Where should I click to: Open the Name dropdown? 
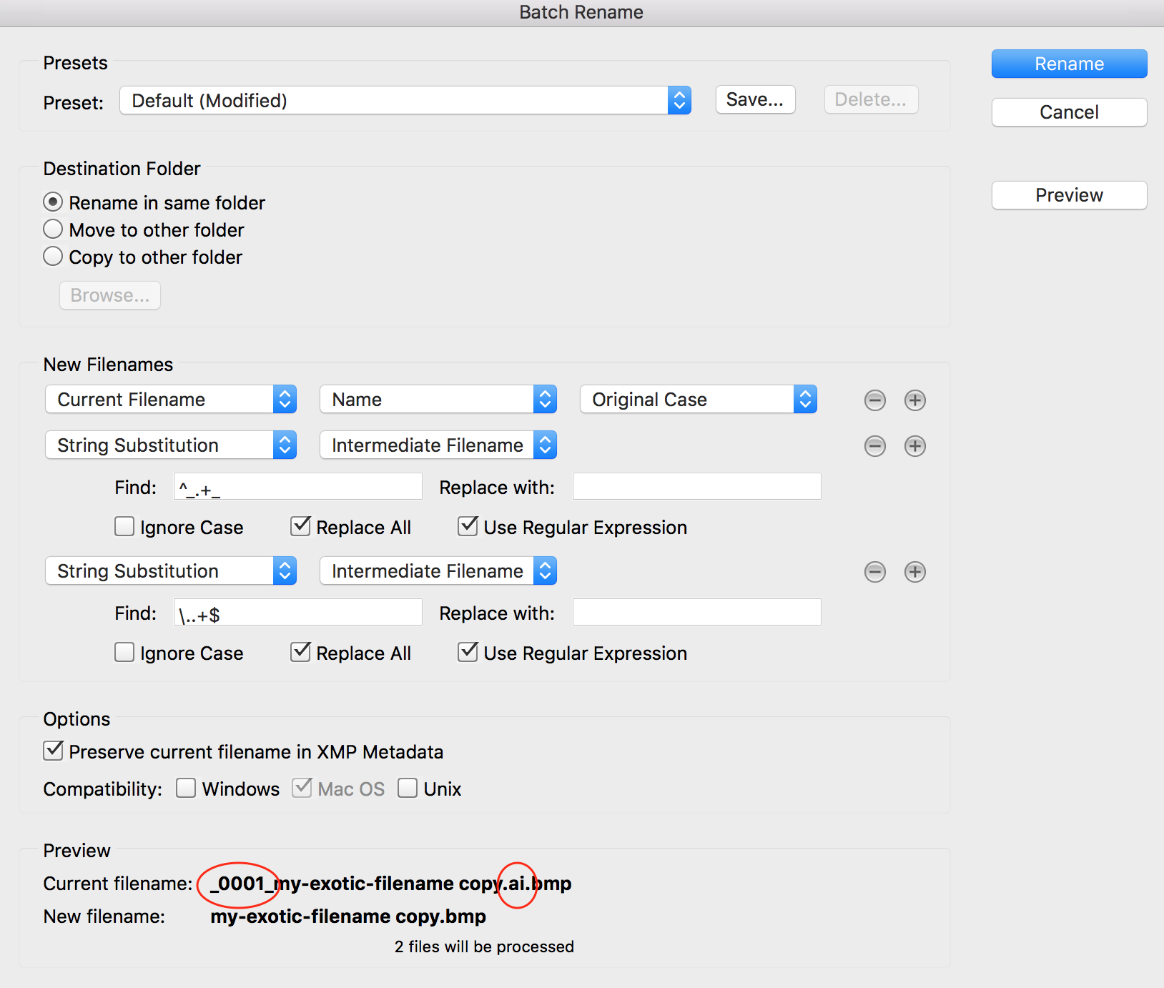click(x=438, y=400)
